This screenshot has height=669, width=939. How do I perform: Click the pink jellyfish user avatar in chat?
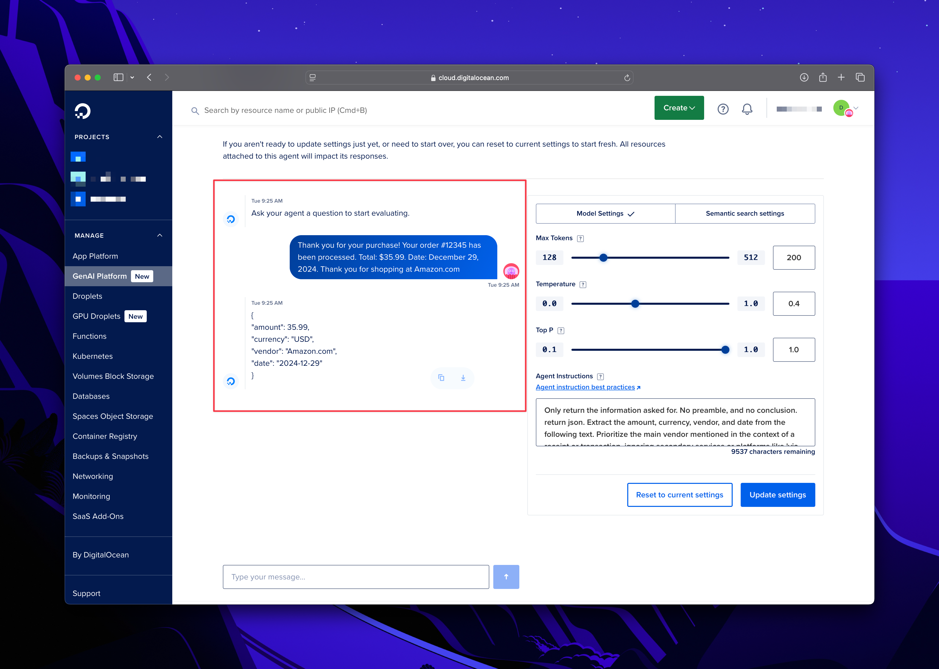[x=511, y=271]
